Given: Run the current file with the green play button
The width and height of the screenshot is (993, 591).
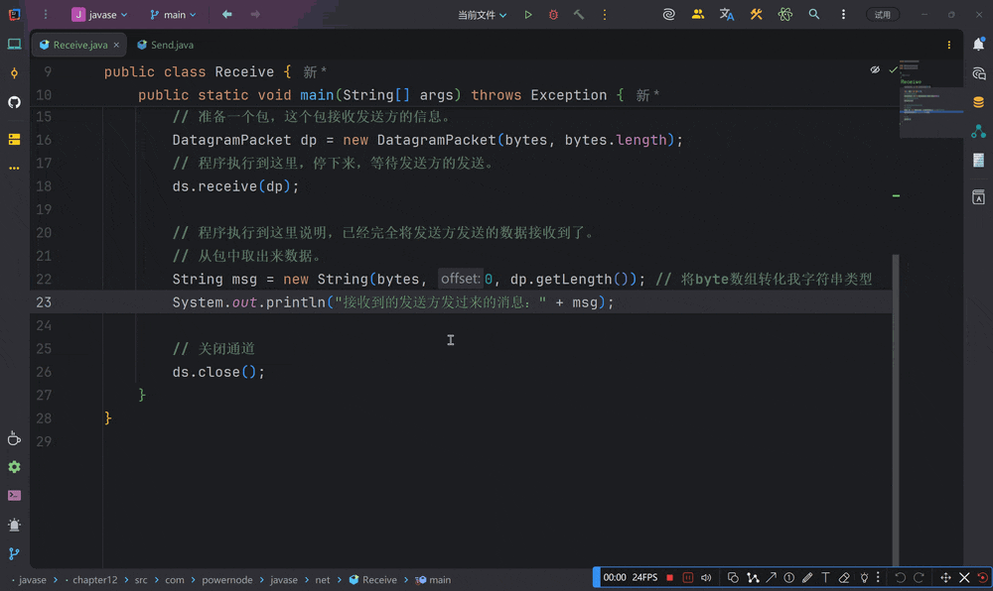Looking at the screenshot, I should point(528,15).
